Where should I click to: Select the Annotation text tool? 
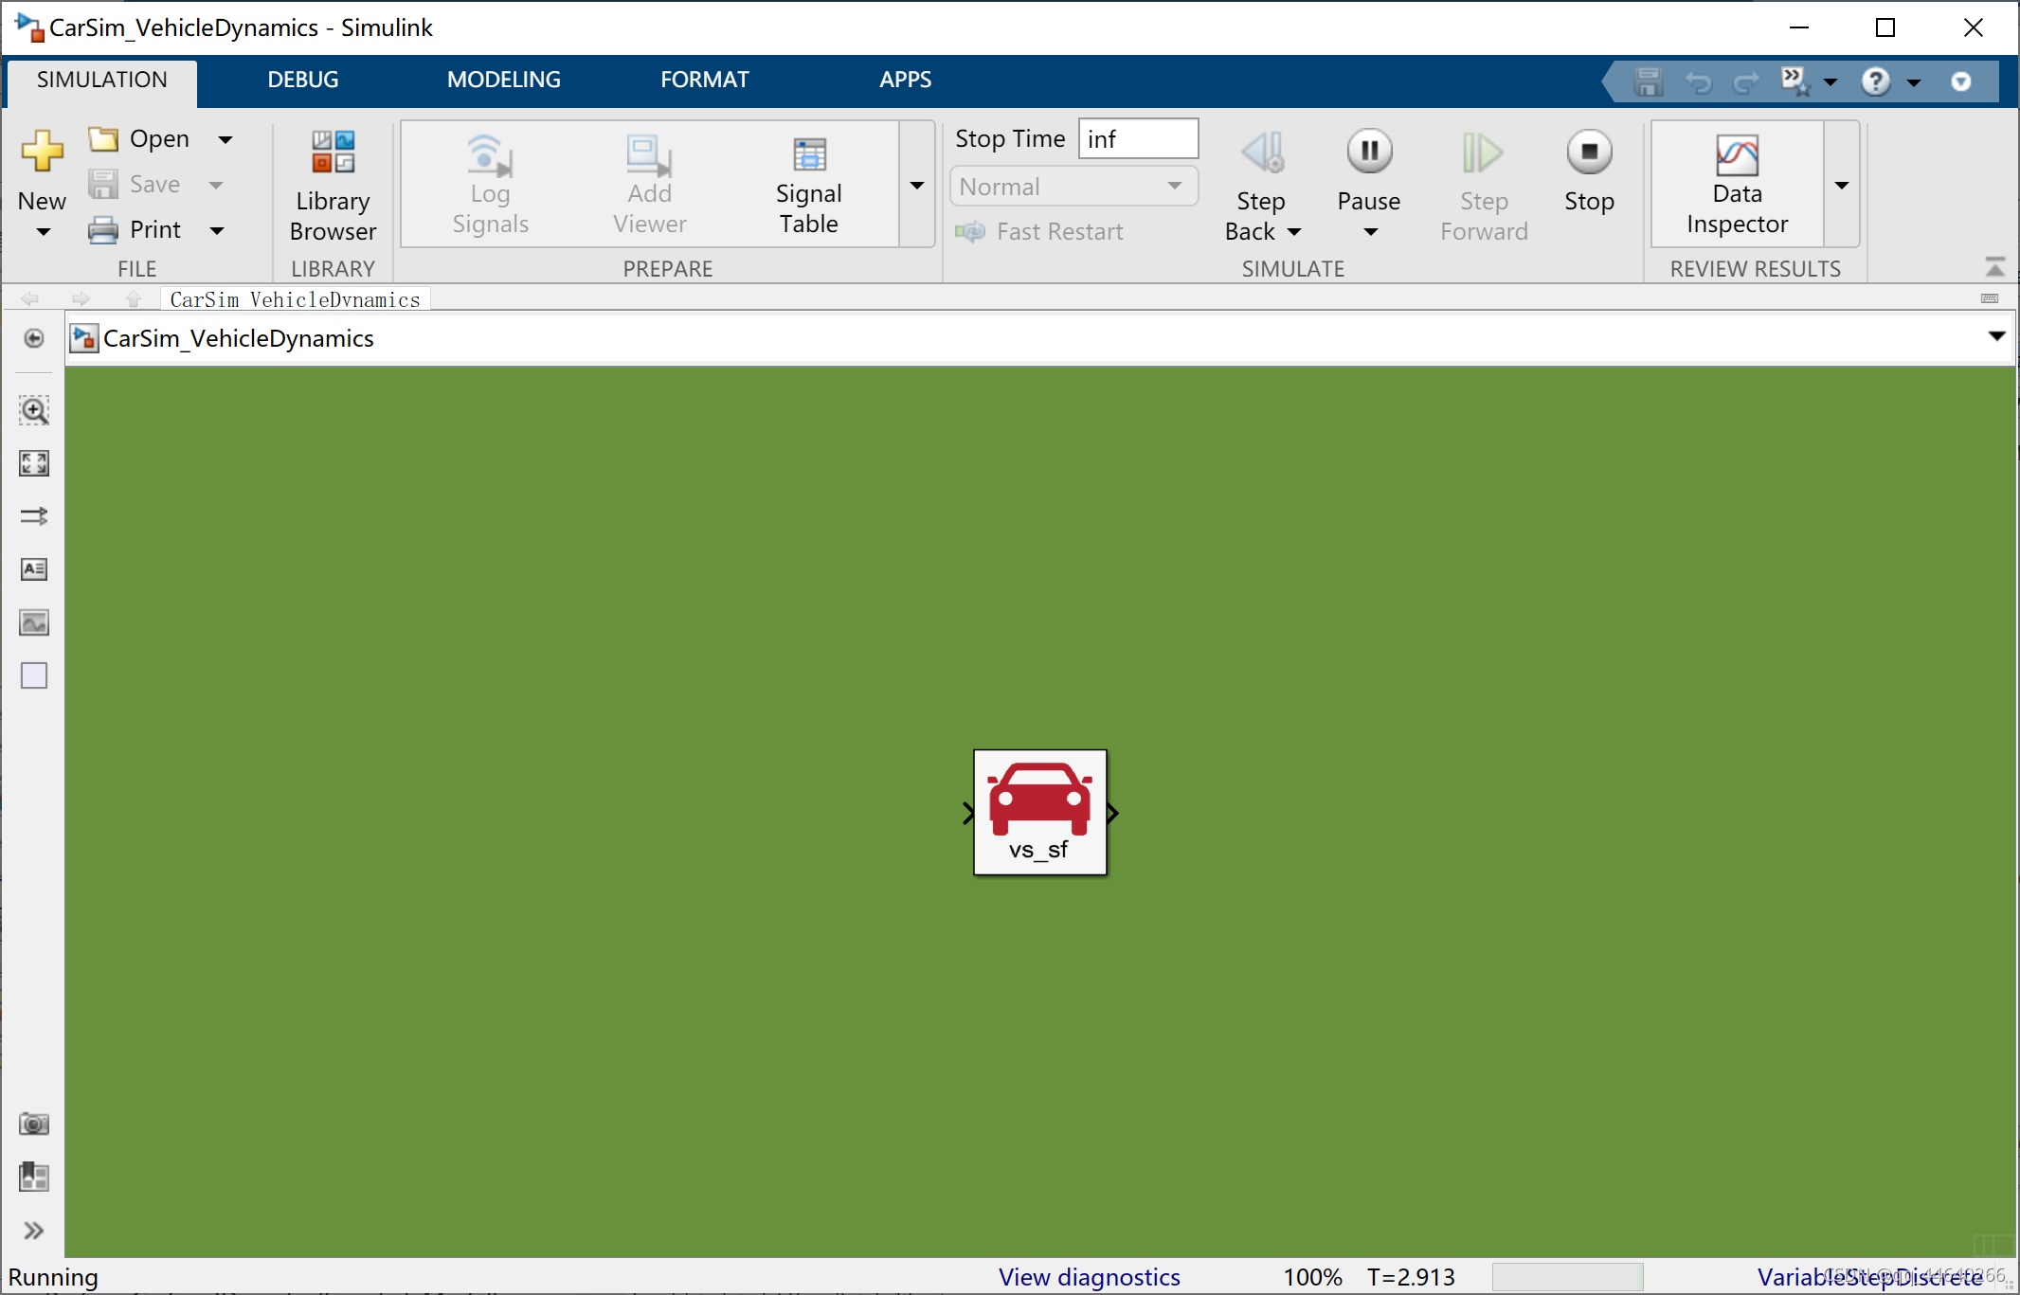[x=34, y=569]
